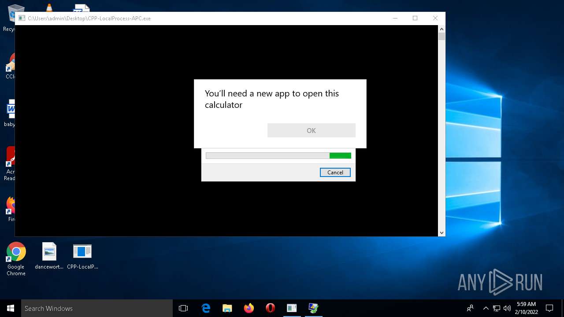Image resolution: width=564 pixels, height=317 pixels.
Task: Open the Acrobat Reader desktop shortcut
Action: [x=10, y=164]
